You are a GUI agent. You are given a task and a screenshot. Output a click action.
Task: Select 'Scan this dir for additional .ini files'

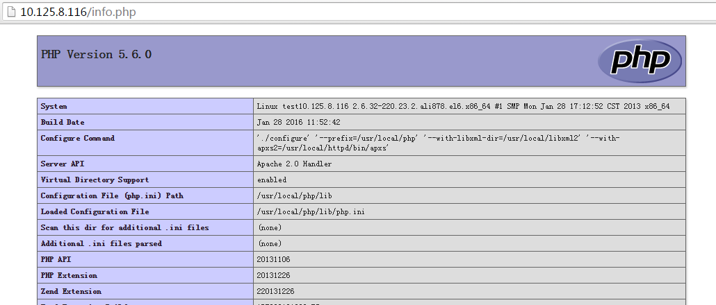pos(124,227)
